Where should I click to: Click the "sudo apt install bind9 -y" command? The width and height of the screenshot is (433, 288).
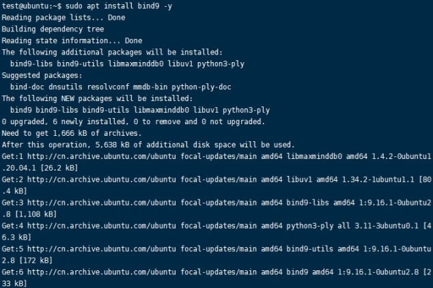click(117, 6)
